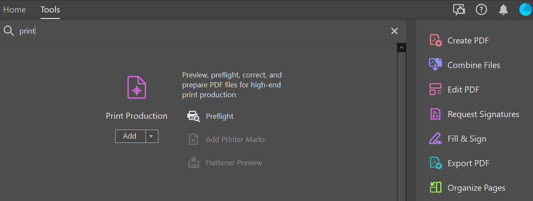
Task: Open Request Signatures icon in sidebar
Action: click(435, 114)
